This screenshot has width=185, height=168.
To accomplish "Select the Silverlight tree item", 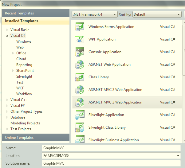I will point(24,76).
